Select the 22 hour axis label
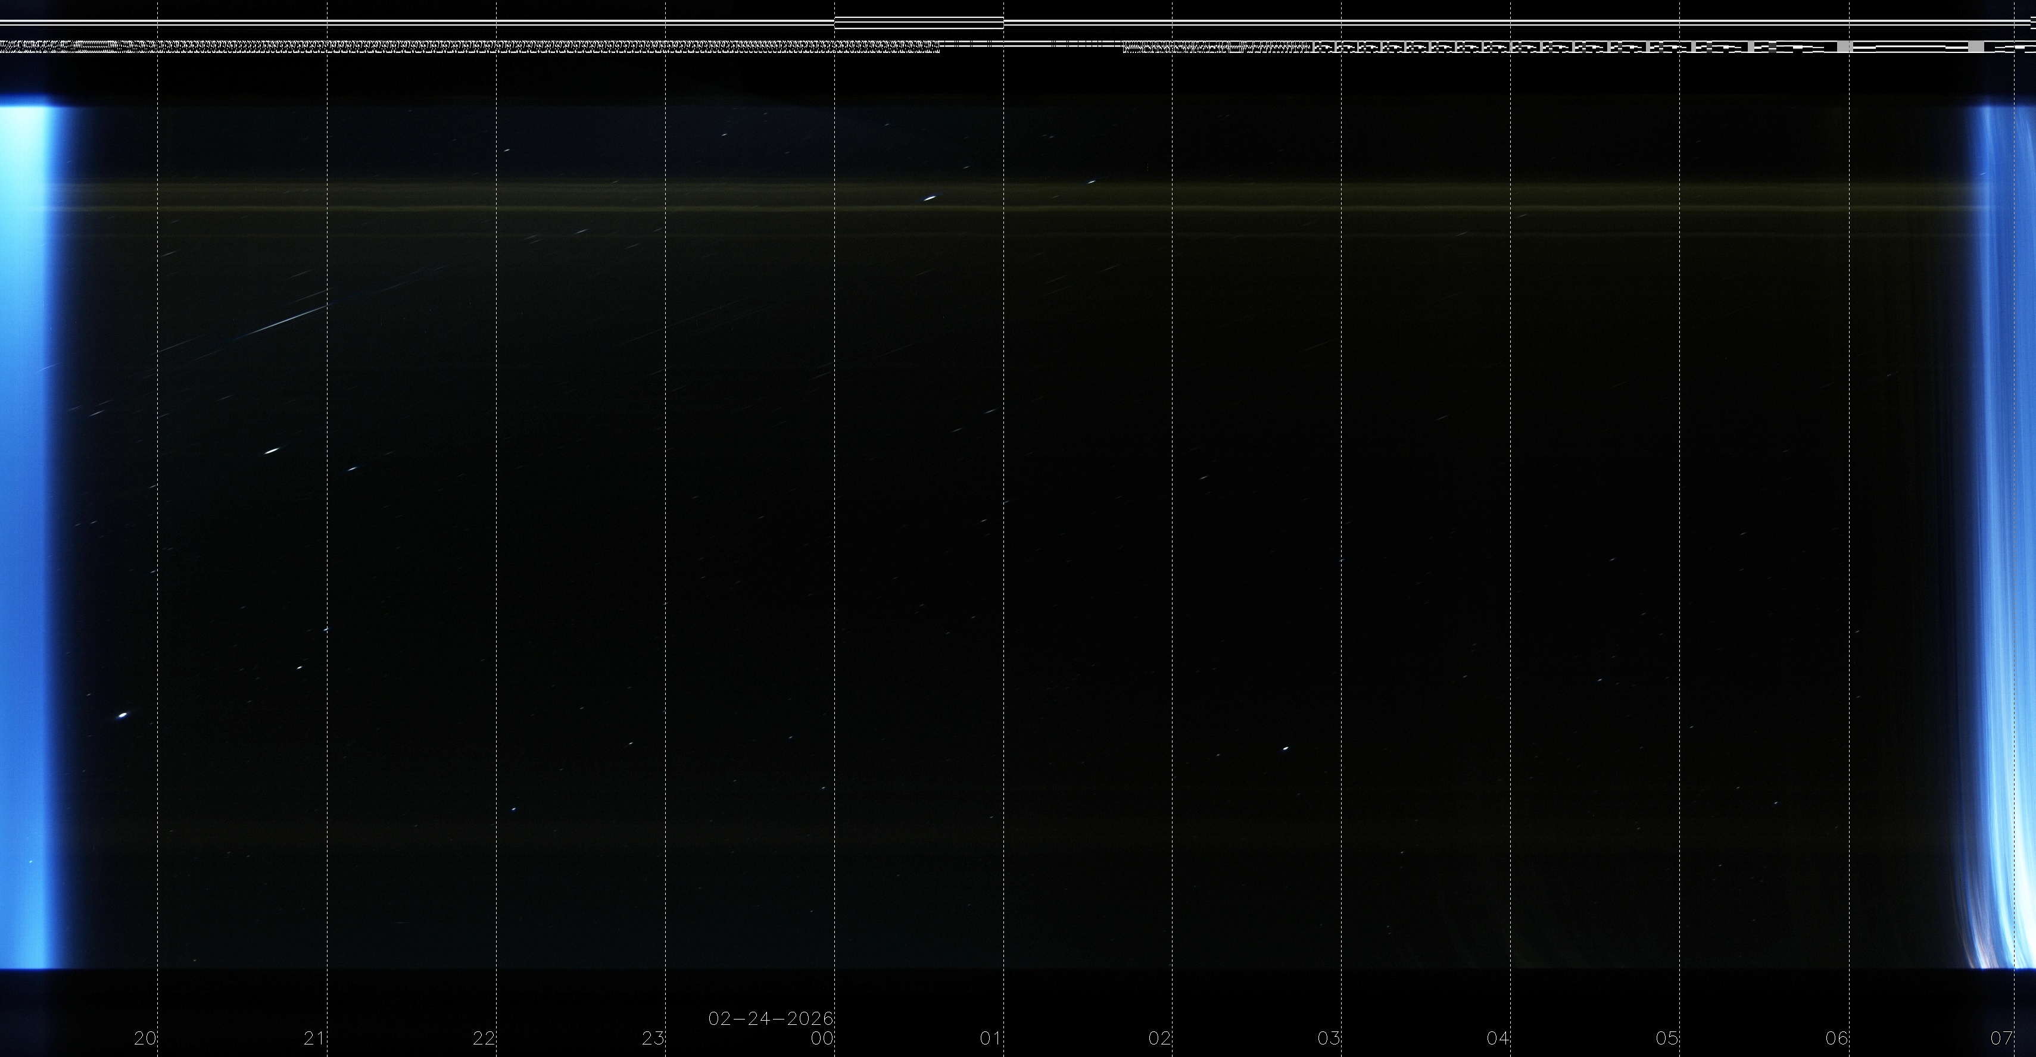 point(484,1038)
